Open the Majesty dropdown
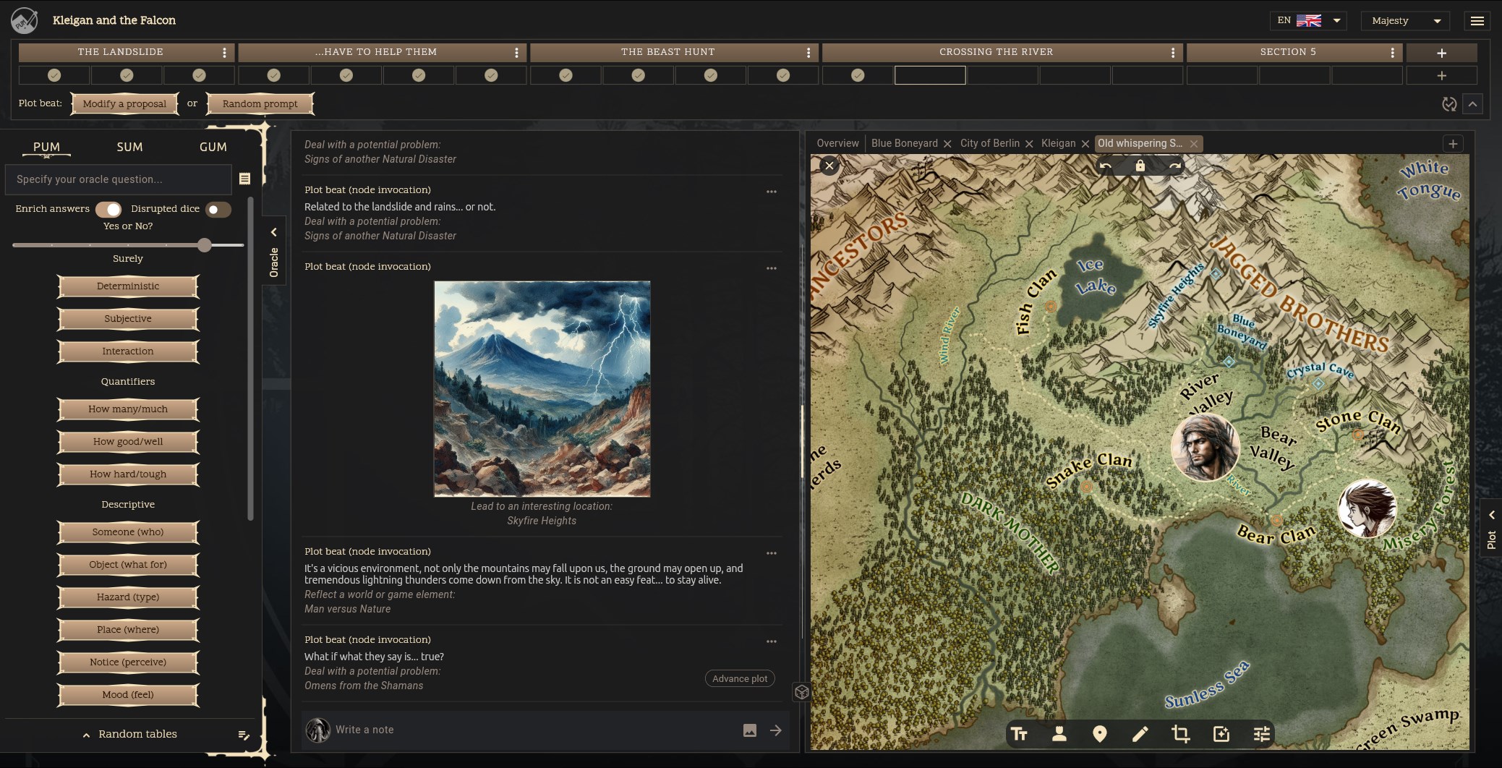Viewport: 1502px width, 768px height. [1404, 20]
